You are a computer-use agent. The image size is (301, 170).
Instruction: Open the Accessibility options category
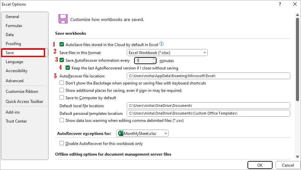coord(16,71)
